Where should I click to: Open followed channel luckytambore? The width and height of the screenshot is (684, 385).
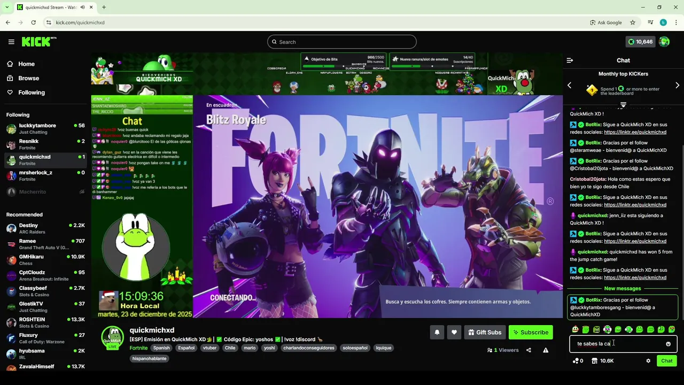click(45, 129)
